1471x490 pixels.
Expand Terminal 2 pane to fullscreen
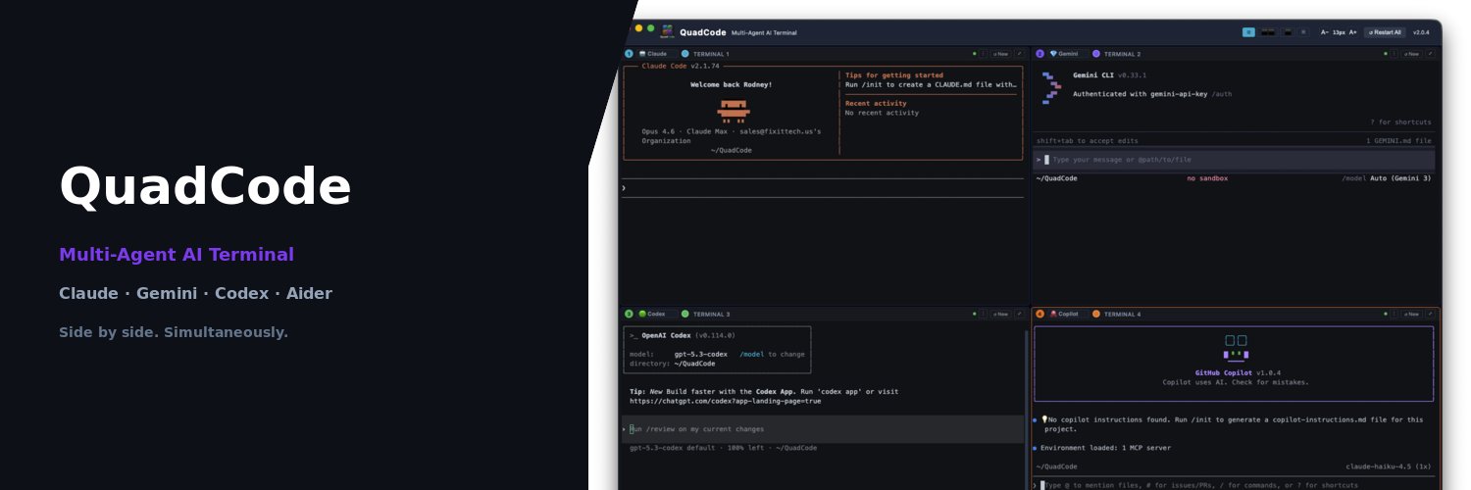point(1431,54)
